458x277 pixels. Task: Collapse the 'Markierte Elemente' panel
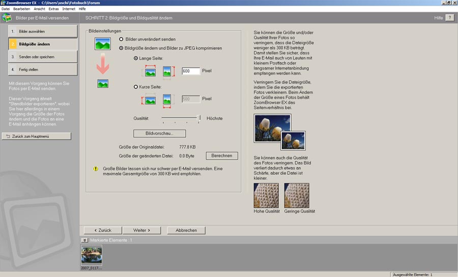(84, 240)
